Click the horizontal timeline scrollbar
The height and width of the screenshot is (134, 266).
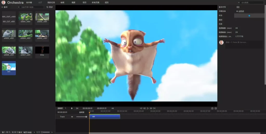click(174, 133)
